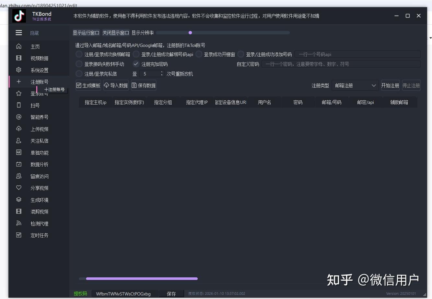Select 检测代理 proxy checking
The width and height of the screenshot is (432, 299).
(40, 223)
